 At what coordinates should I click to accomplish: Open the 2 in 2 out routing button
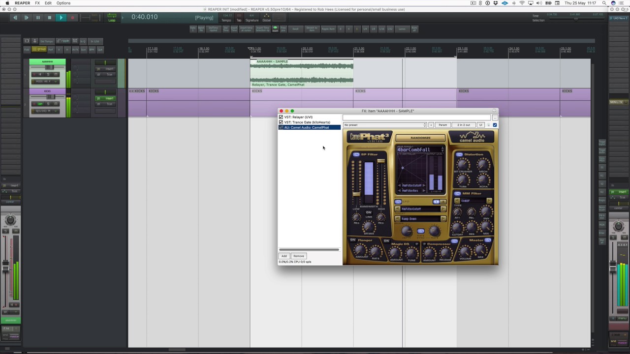(x=464, y=125)
